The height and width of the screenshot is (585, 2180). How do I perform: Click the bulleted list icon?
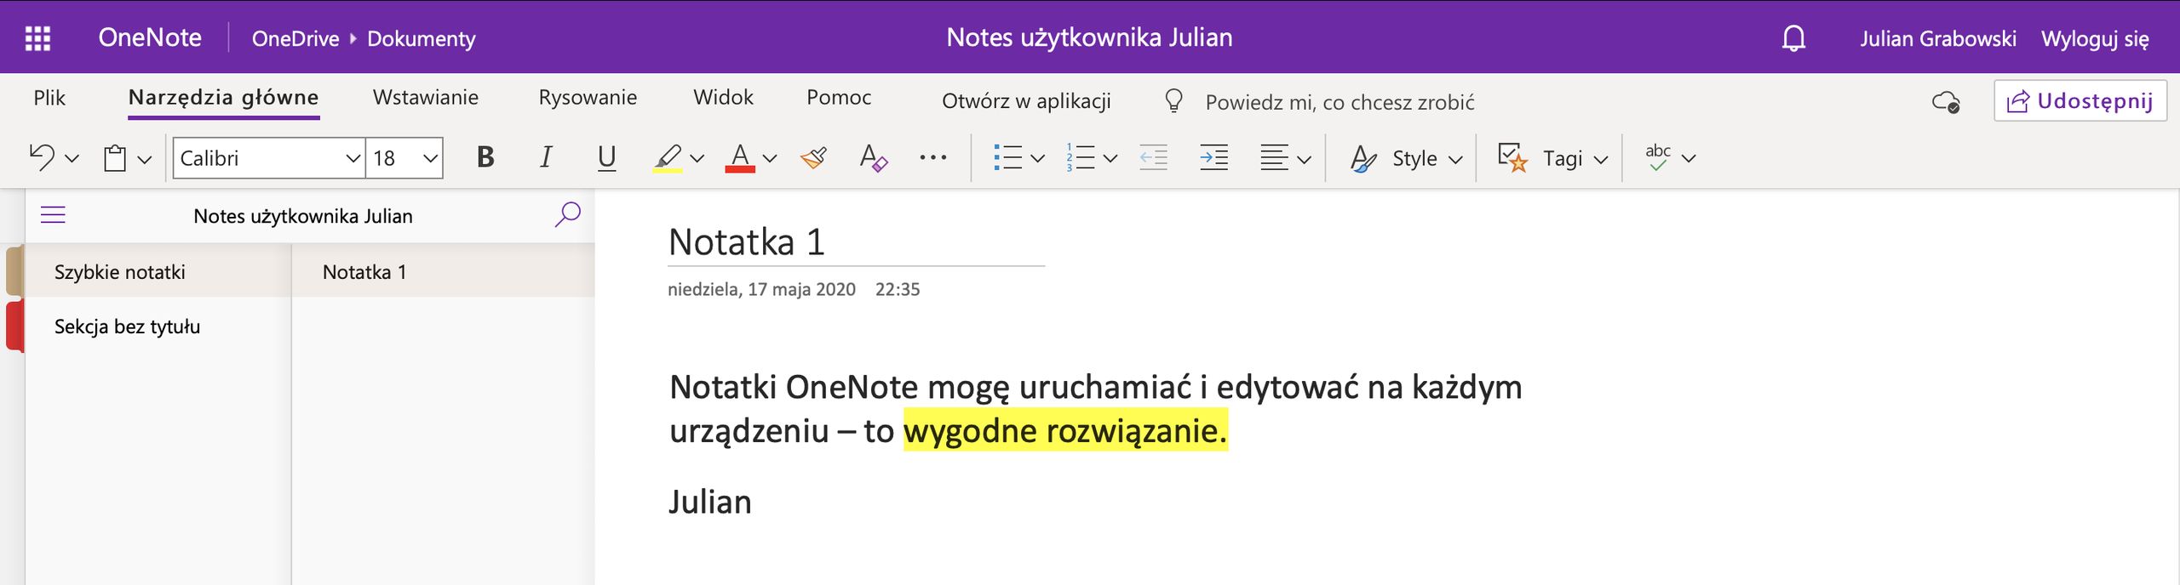pyautogui.click(x=1007, y=157)
